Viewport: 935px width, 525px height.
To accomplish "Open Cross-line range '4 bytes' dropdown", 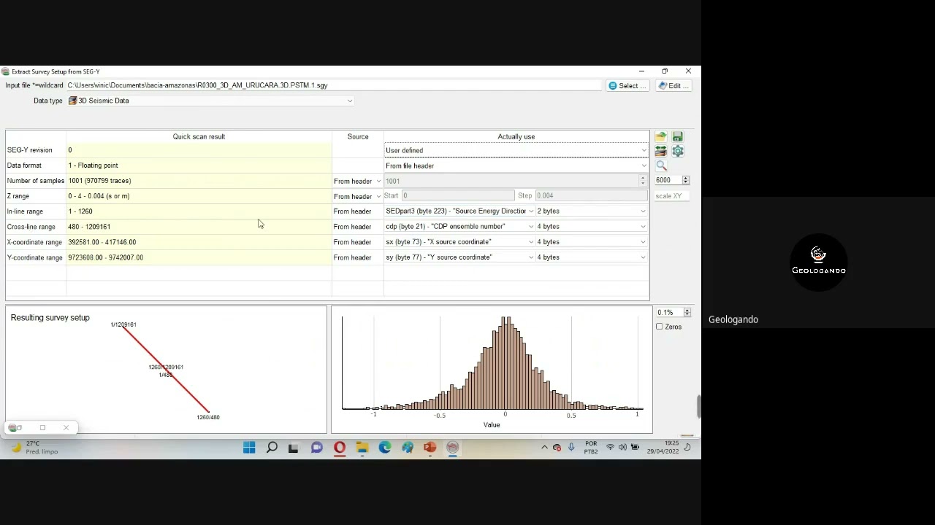I will point(592,226).
